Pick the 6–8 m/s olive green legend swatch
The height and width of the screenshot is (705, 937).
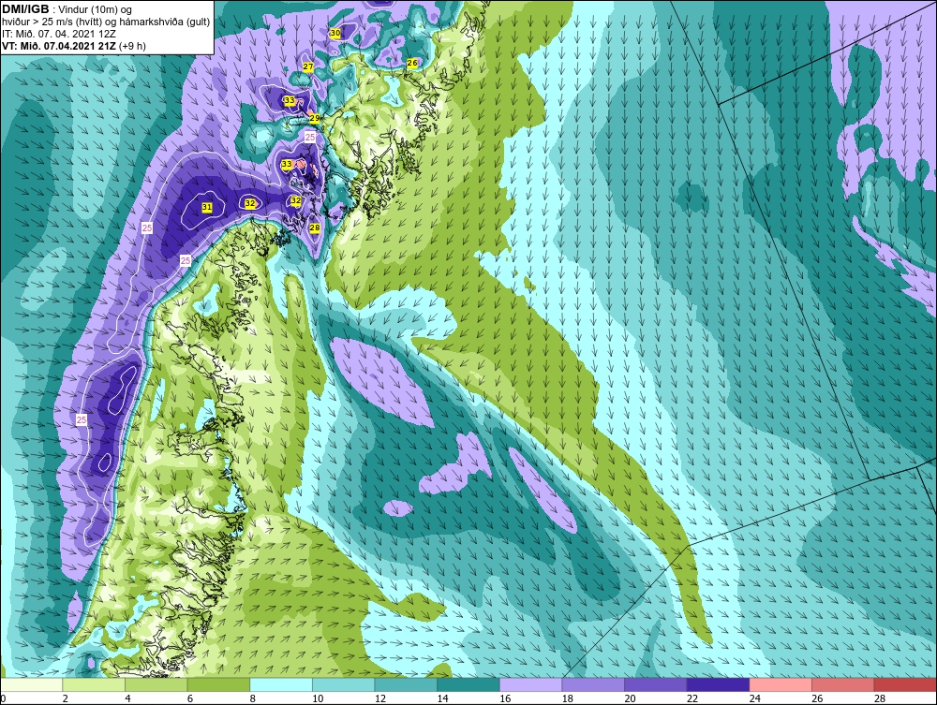(x=218, y=684)
